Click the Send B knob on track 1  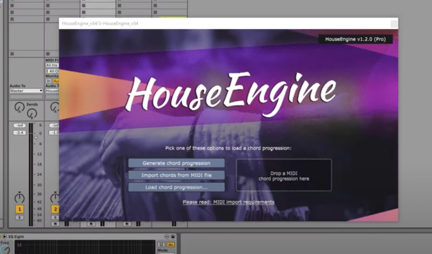(x=32, y=114)
